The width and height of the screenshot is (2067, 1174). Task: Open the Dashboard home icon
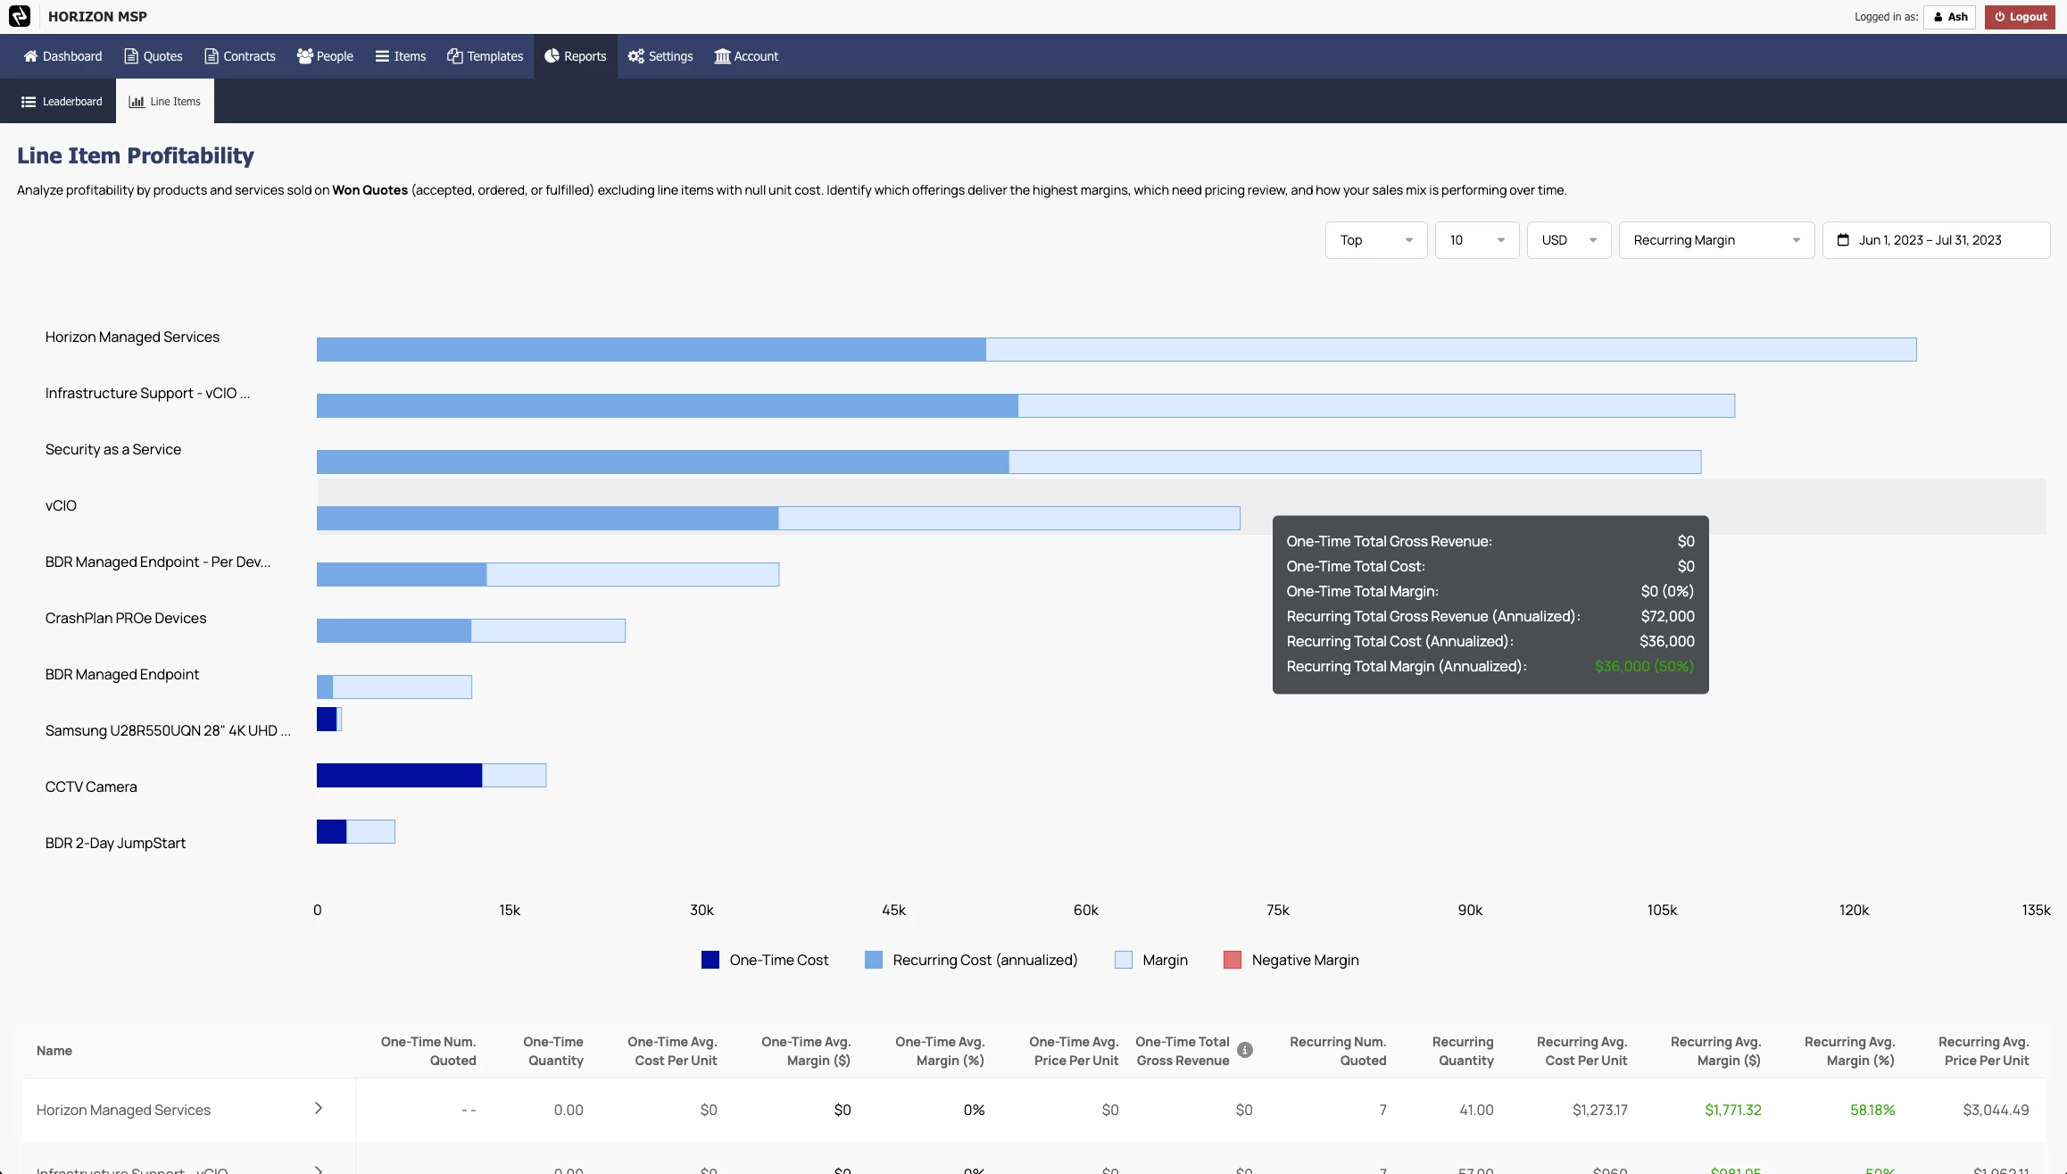[x=30, y=56]
